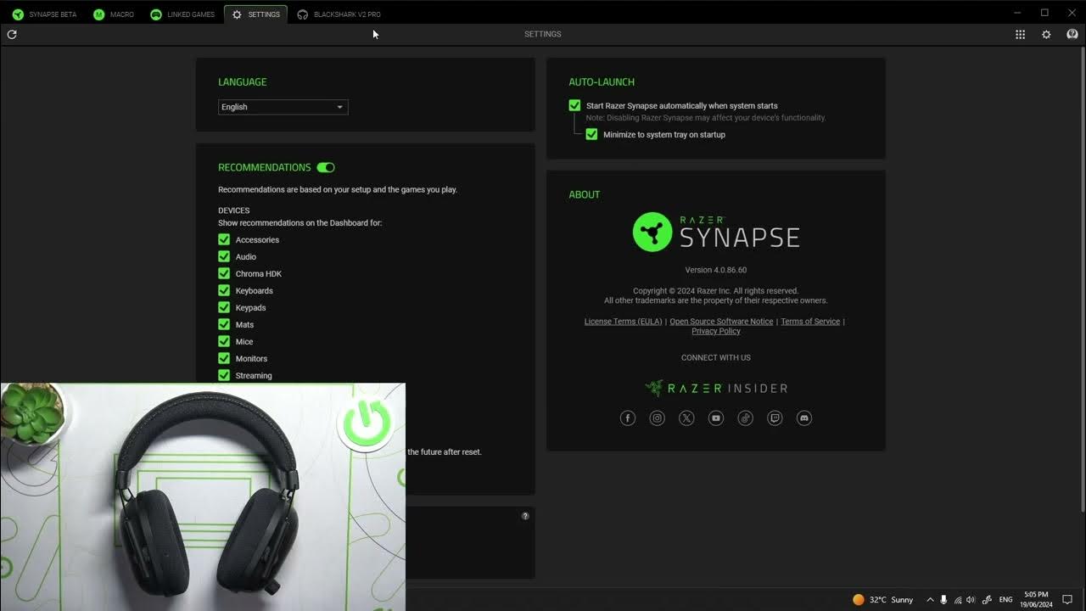Image resolution: width=1086 pixels, height=611 pixels.
Task: Open the Terms of Service link
Action: point(810,322)
